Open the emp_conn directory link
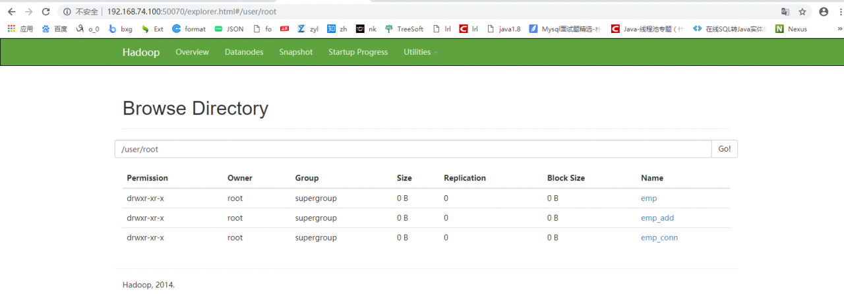This screenshot has height=294, width=844. pyautogui.click(x=659, y=238)
